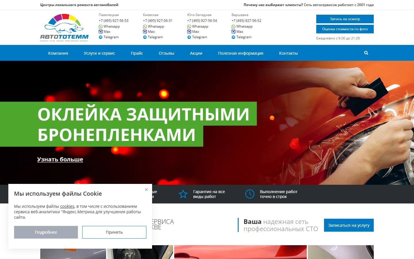Open Telegram icon under Киевская
The image size is (414, 259).
point(145,37)
